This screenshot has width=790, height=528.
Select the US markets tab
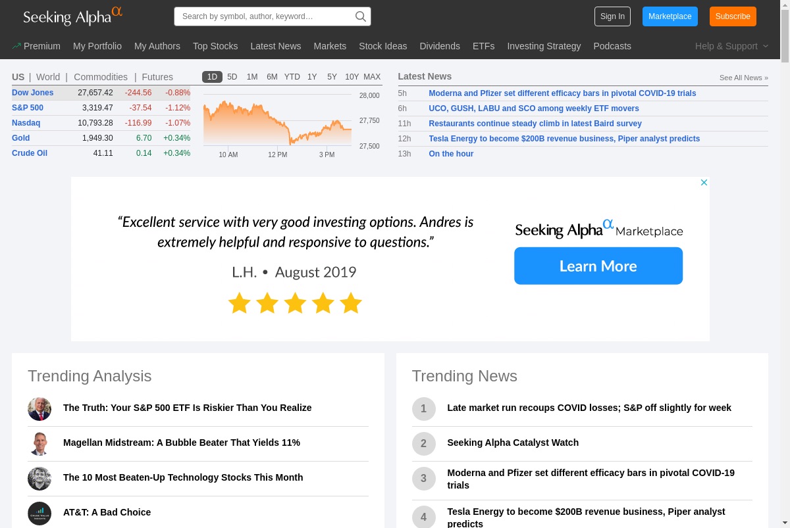[x=18, y=77]
